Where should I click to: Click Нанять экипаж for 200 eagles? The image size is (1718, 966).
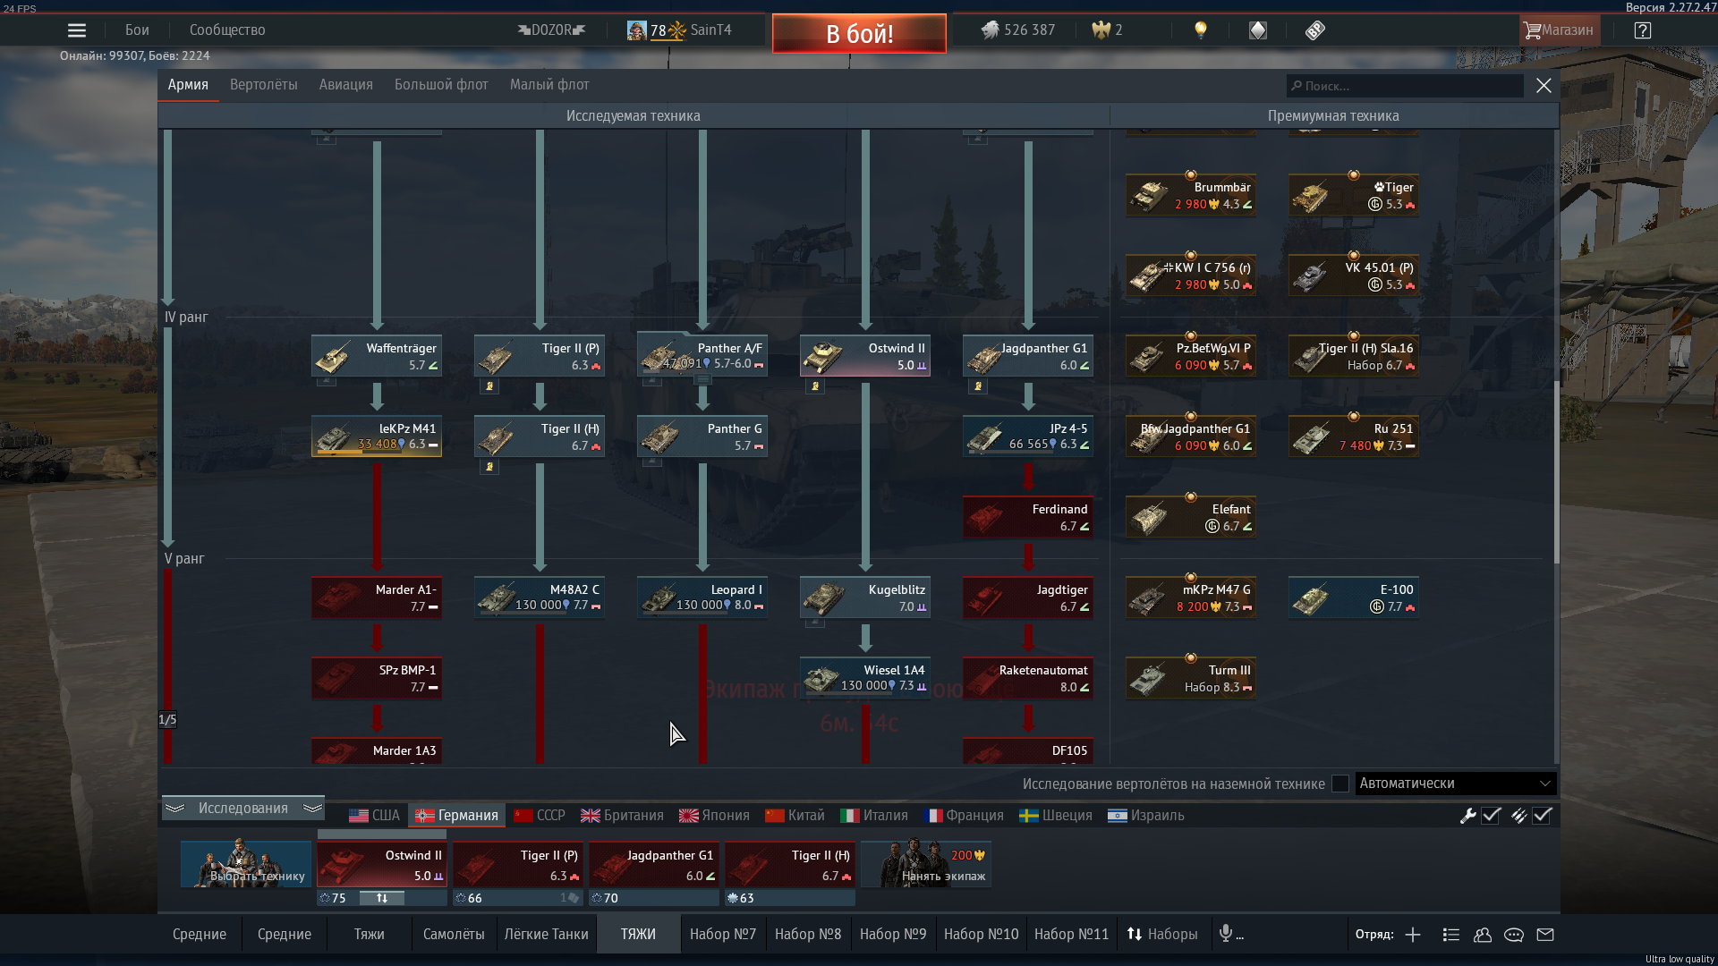926,864
